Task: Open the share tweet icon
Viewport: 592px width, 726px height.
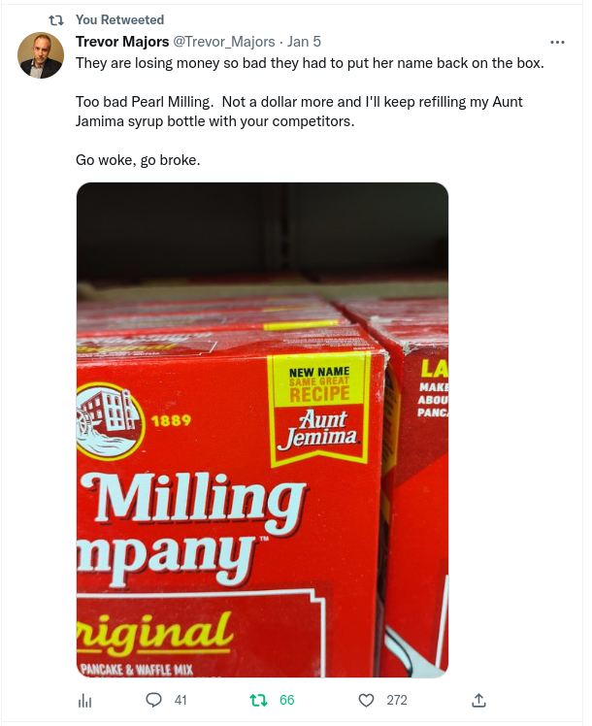Action: coord(477,700)
